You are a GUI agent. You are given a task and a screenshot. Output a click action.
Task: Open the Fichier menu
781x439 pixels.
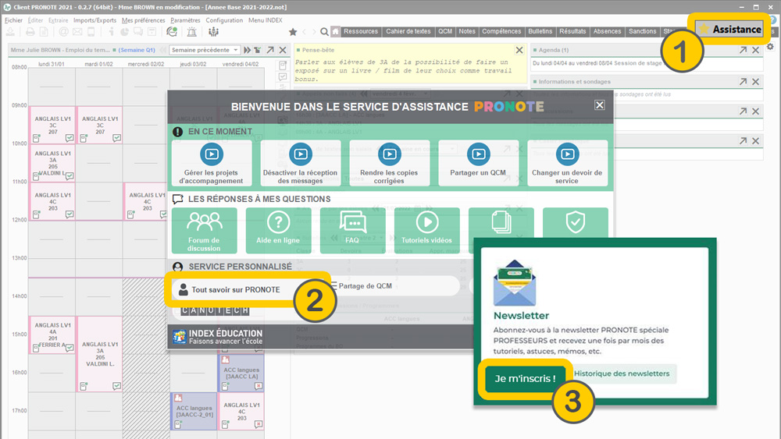point(13,20)
